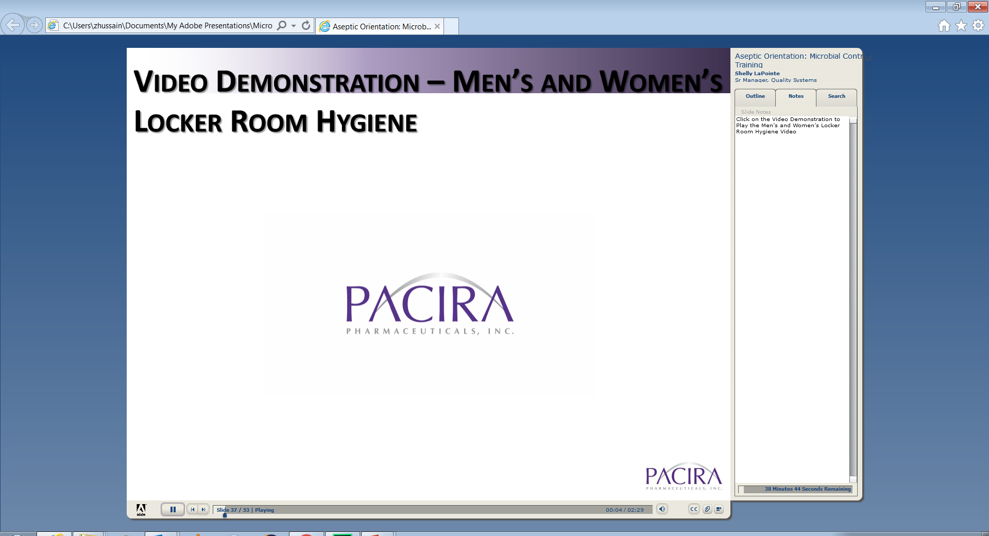
Task: Click the Sr Manager, Quality Systems title
Action: (776, 80)
